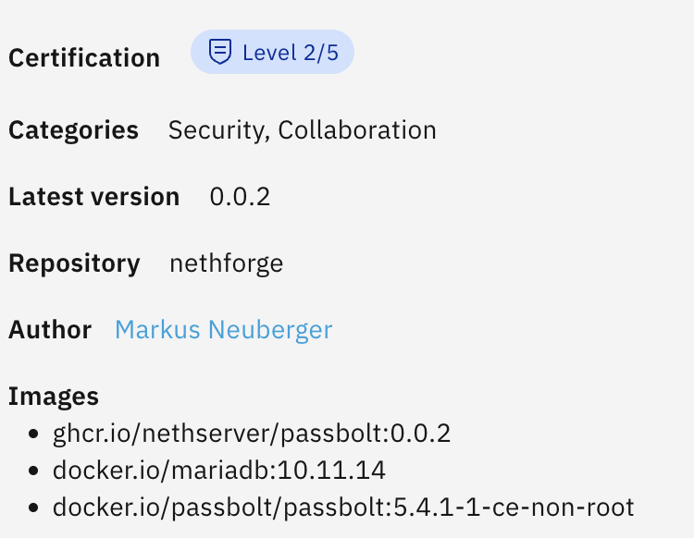Click the Images heading
694x538 pixels.
pos(54,397)
